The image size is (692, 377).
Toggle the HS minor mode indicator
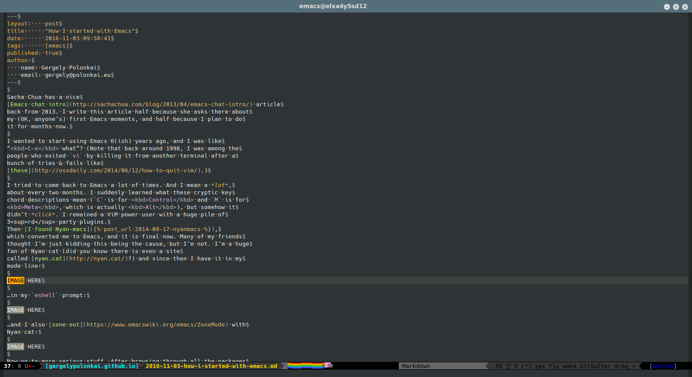[499, 366]
